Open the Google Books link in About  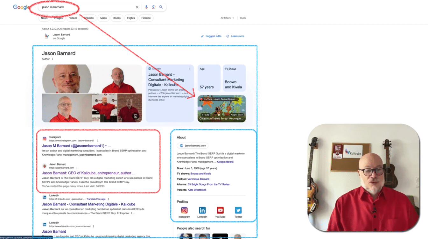[x=225, y=162]
